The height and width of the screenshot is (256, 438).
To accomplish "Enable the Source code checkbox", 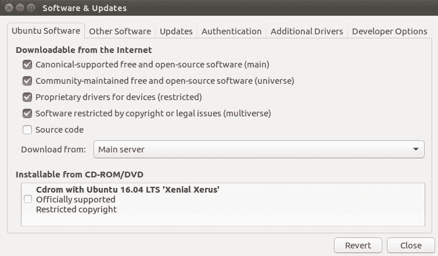I will (x=27, y=130).
